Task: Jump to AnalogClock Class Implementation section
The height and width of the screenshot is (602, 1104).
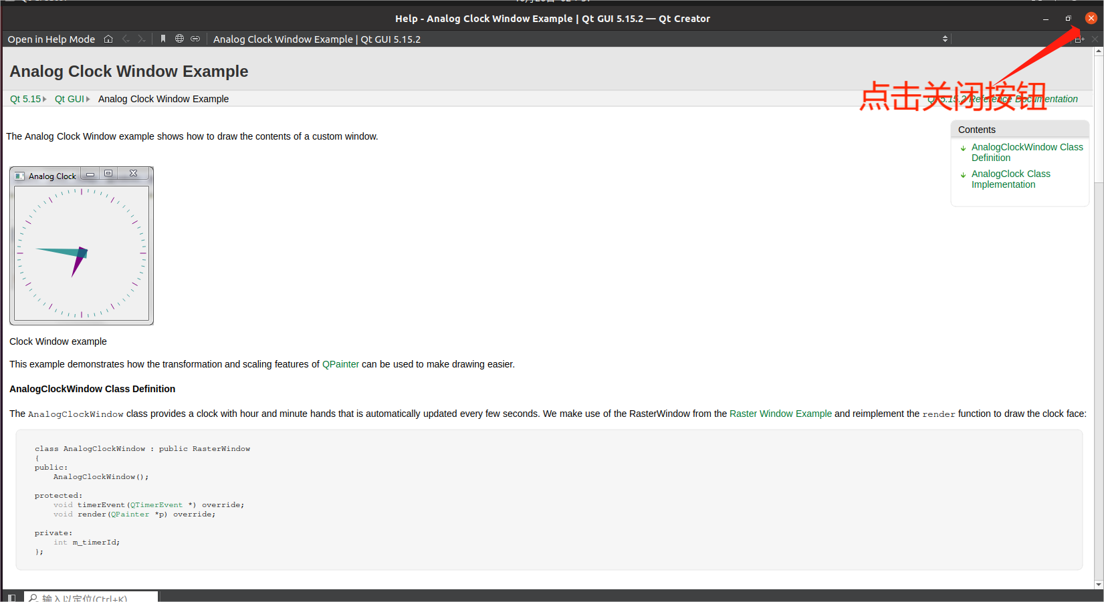Action: click(x=1011, y=179)
